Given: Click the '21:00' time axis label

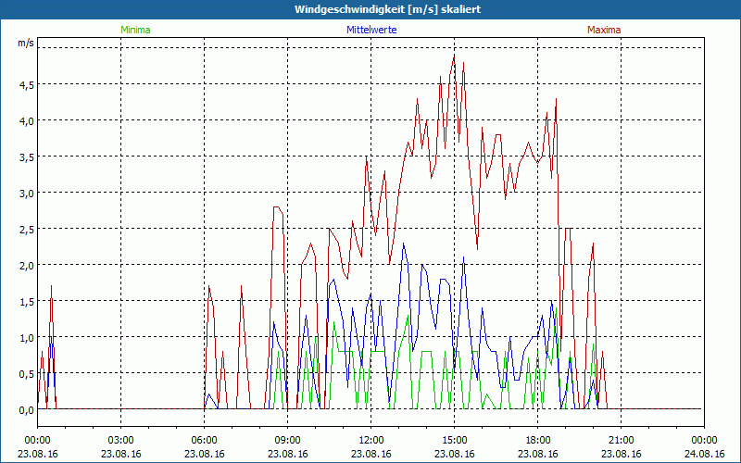Looking at the screenshot, I should (x=621, y=441).
